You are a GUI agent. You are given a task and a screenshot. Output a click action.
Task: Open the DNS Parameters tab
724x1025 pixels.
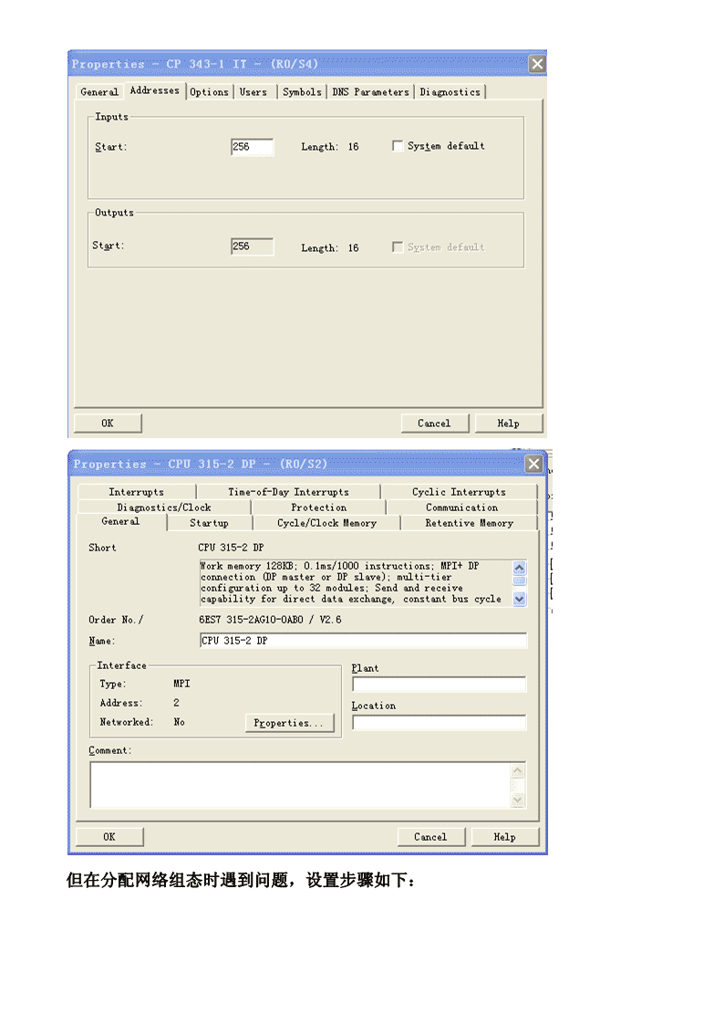[370, 92]
